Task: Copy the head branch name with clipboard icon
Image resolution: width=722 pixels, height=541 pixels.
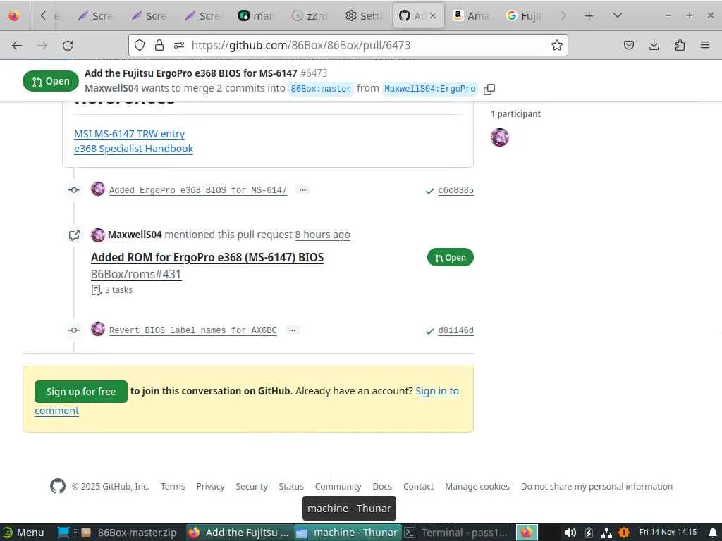Action: [489, 89]
